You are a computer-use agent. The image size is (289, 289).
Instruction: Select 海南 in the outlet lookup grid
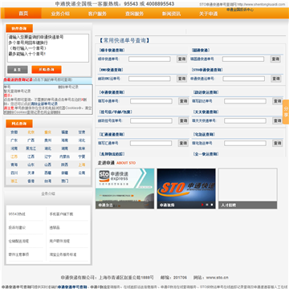(x=65, y=140)
